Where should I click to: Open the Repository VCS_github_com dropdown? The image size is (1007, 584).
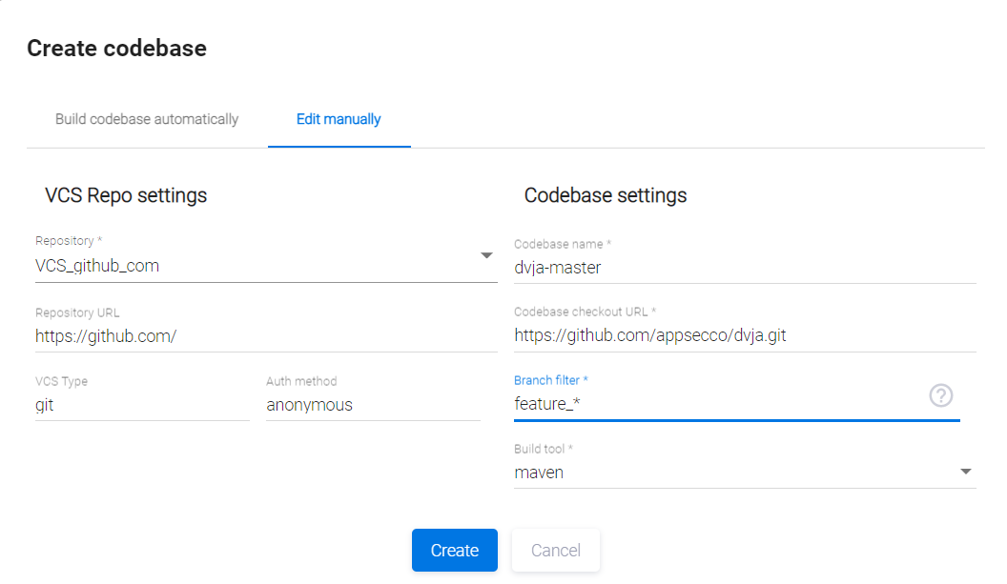[x=257, y=266]
